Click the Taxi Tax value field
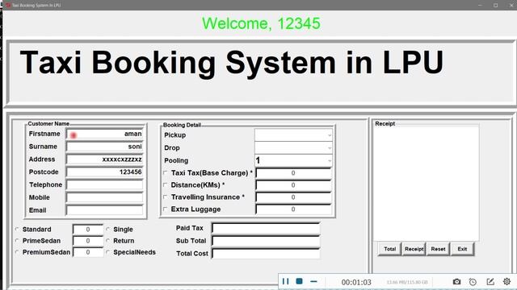Image resolution: width=517 pixels, height=290 pixels. pos(293,173)
